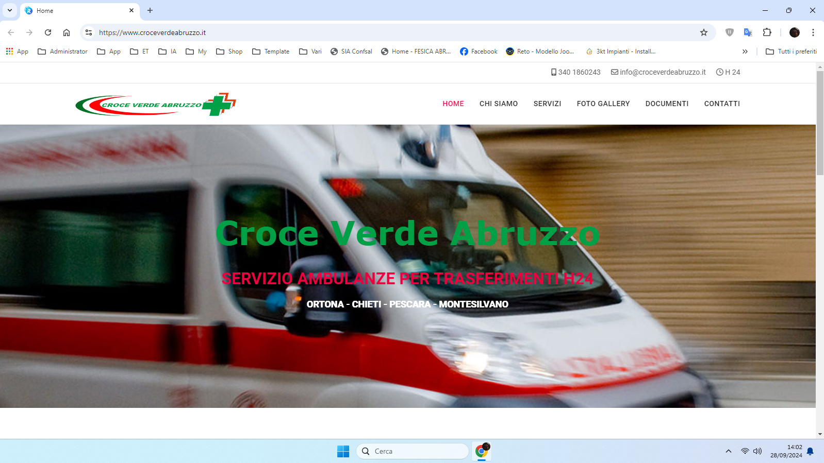Open the browser home page icon
This screenshot has height=463, width=824.
(x=67, y=32)
